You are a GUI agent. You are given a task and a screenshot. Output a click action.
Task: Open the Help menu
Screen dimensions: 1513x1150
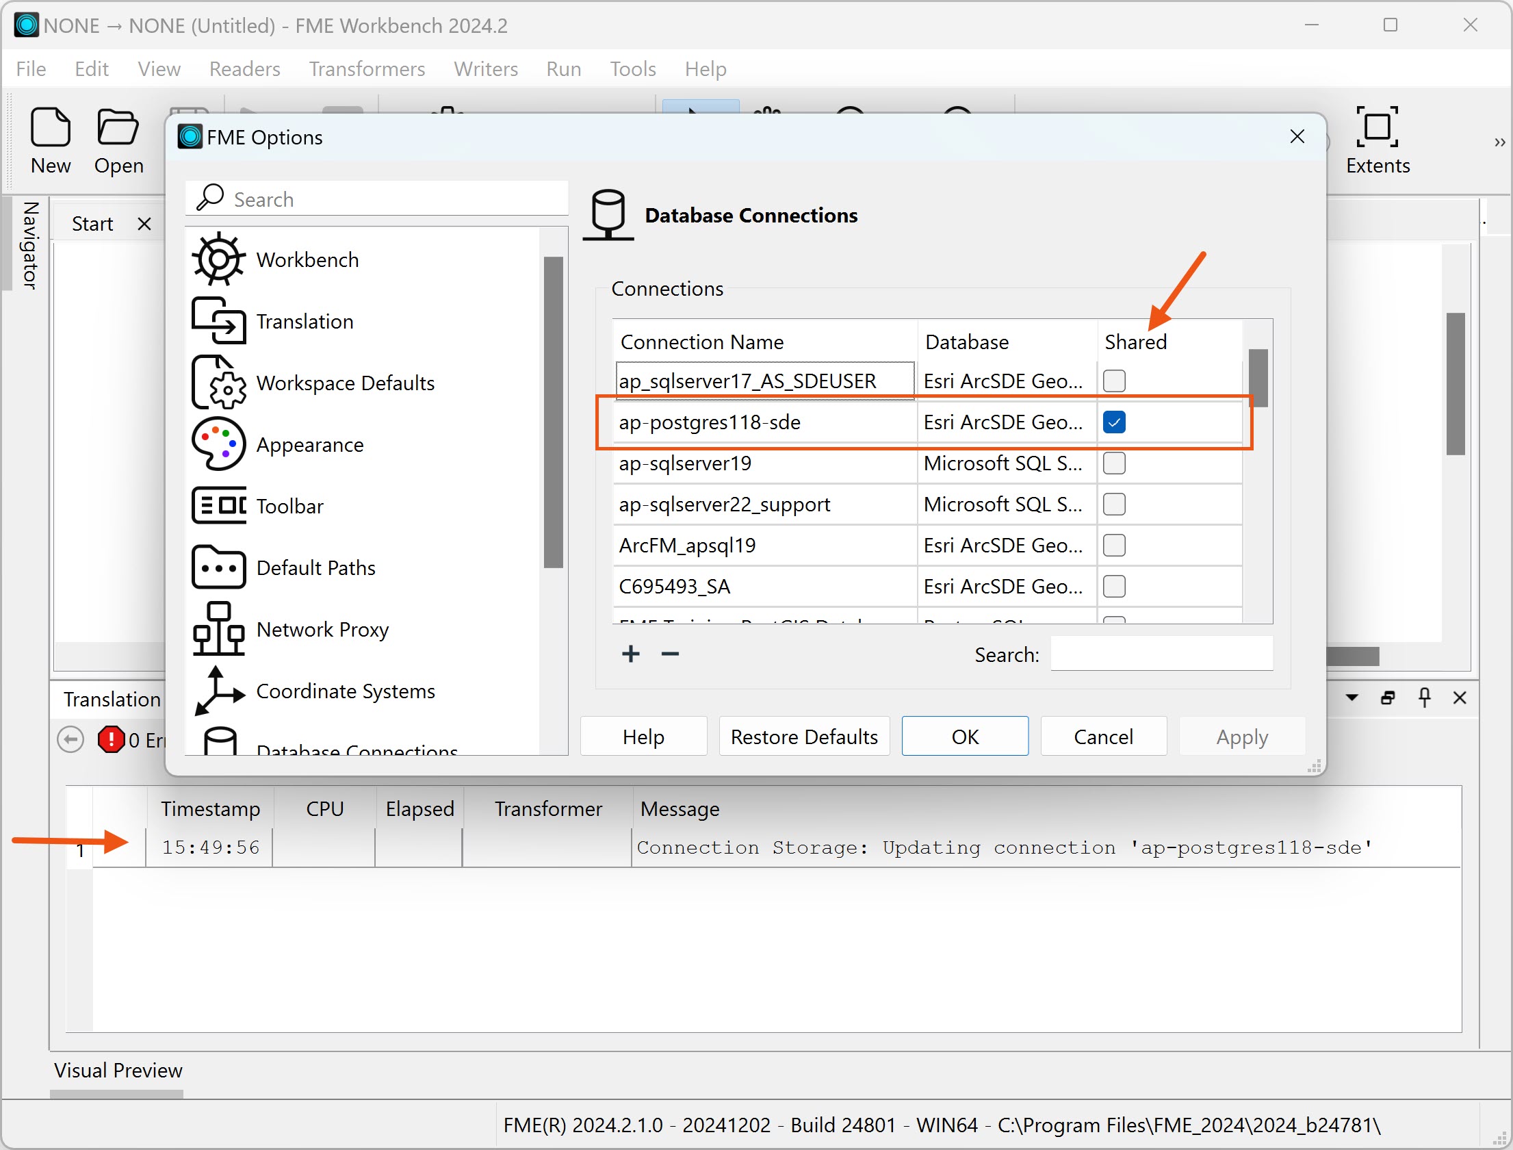[x=706, y=68]
